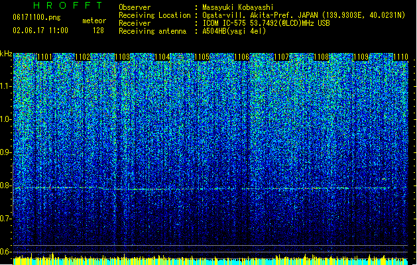Click the 1101 time marker
The image size is (417, 265).
pos(44,57)
